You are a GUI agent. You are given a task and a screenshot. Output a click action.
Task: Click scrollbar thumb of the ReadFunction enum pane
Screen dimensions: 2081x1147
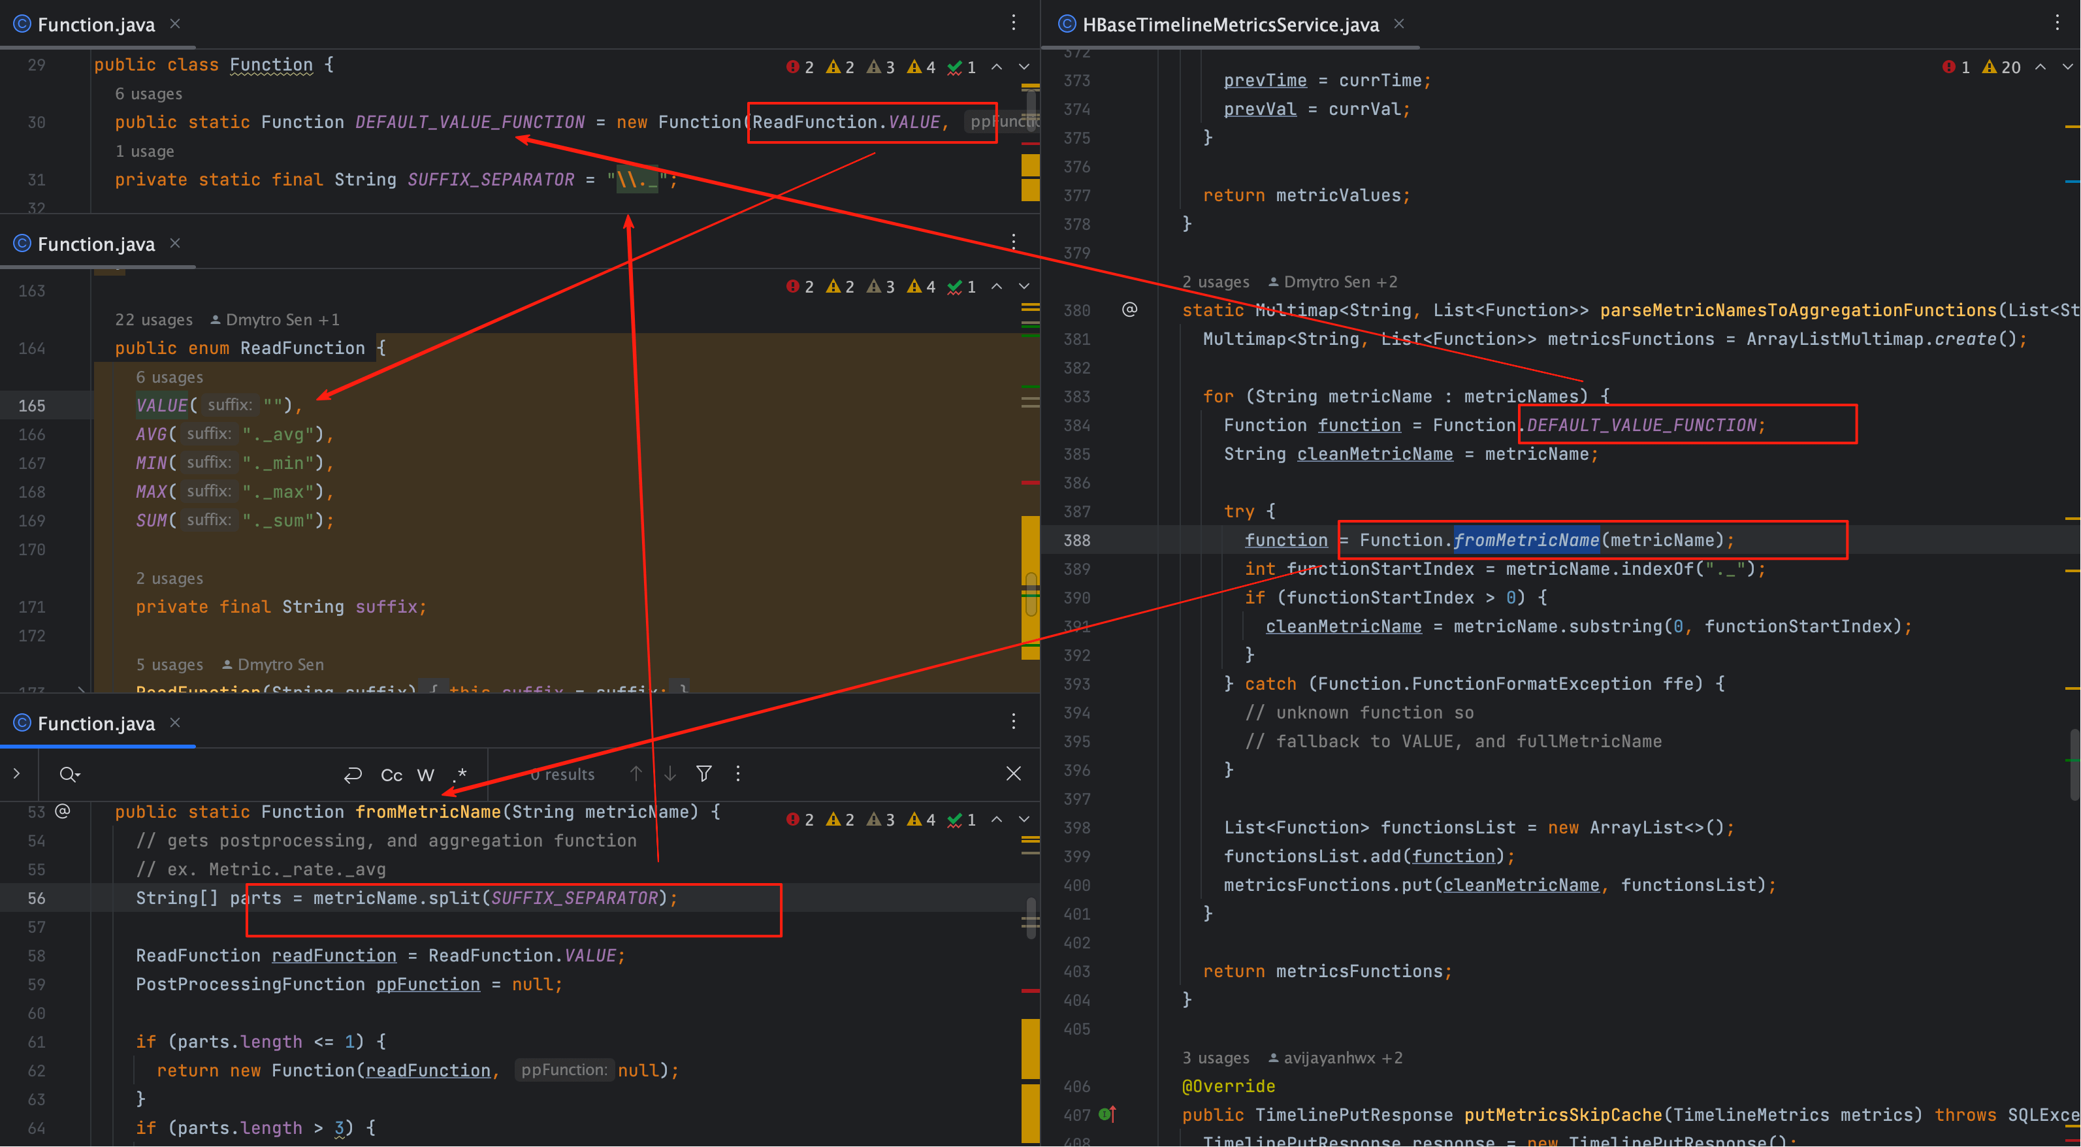[1031, 594]
